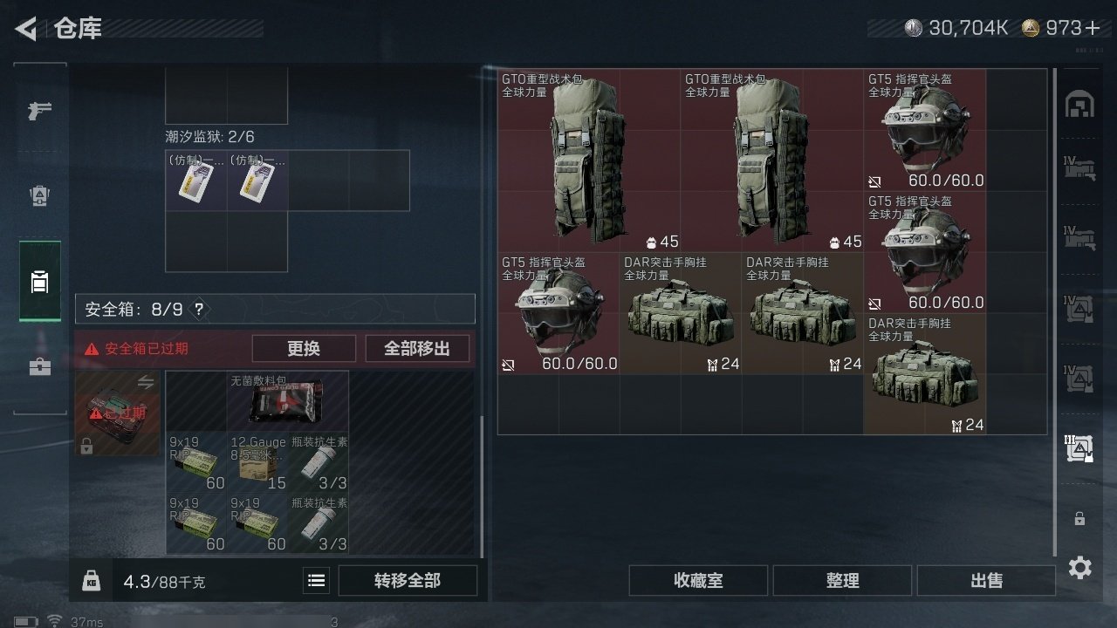Go back using the arrow beside 仓库
The height and width of the screenshot is (628, 1117).
point(26,29)
